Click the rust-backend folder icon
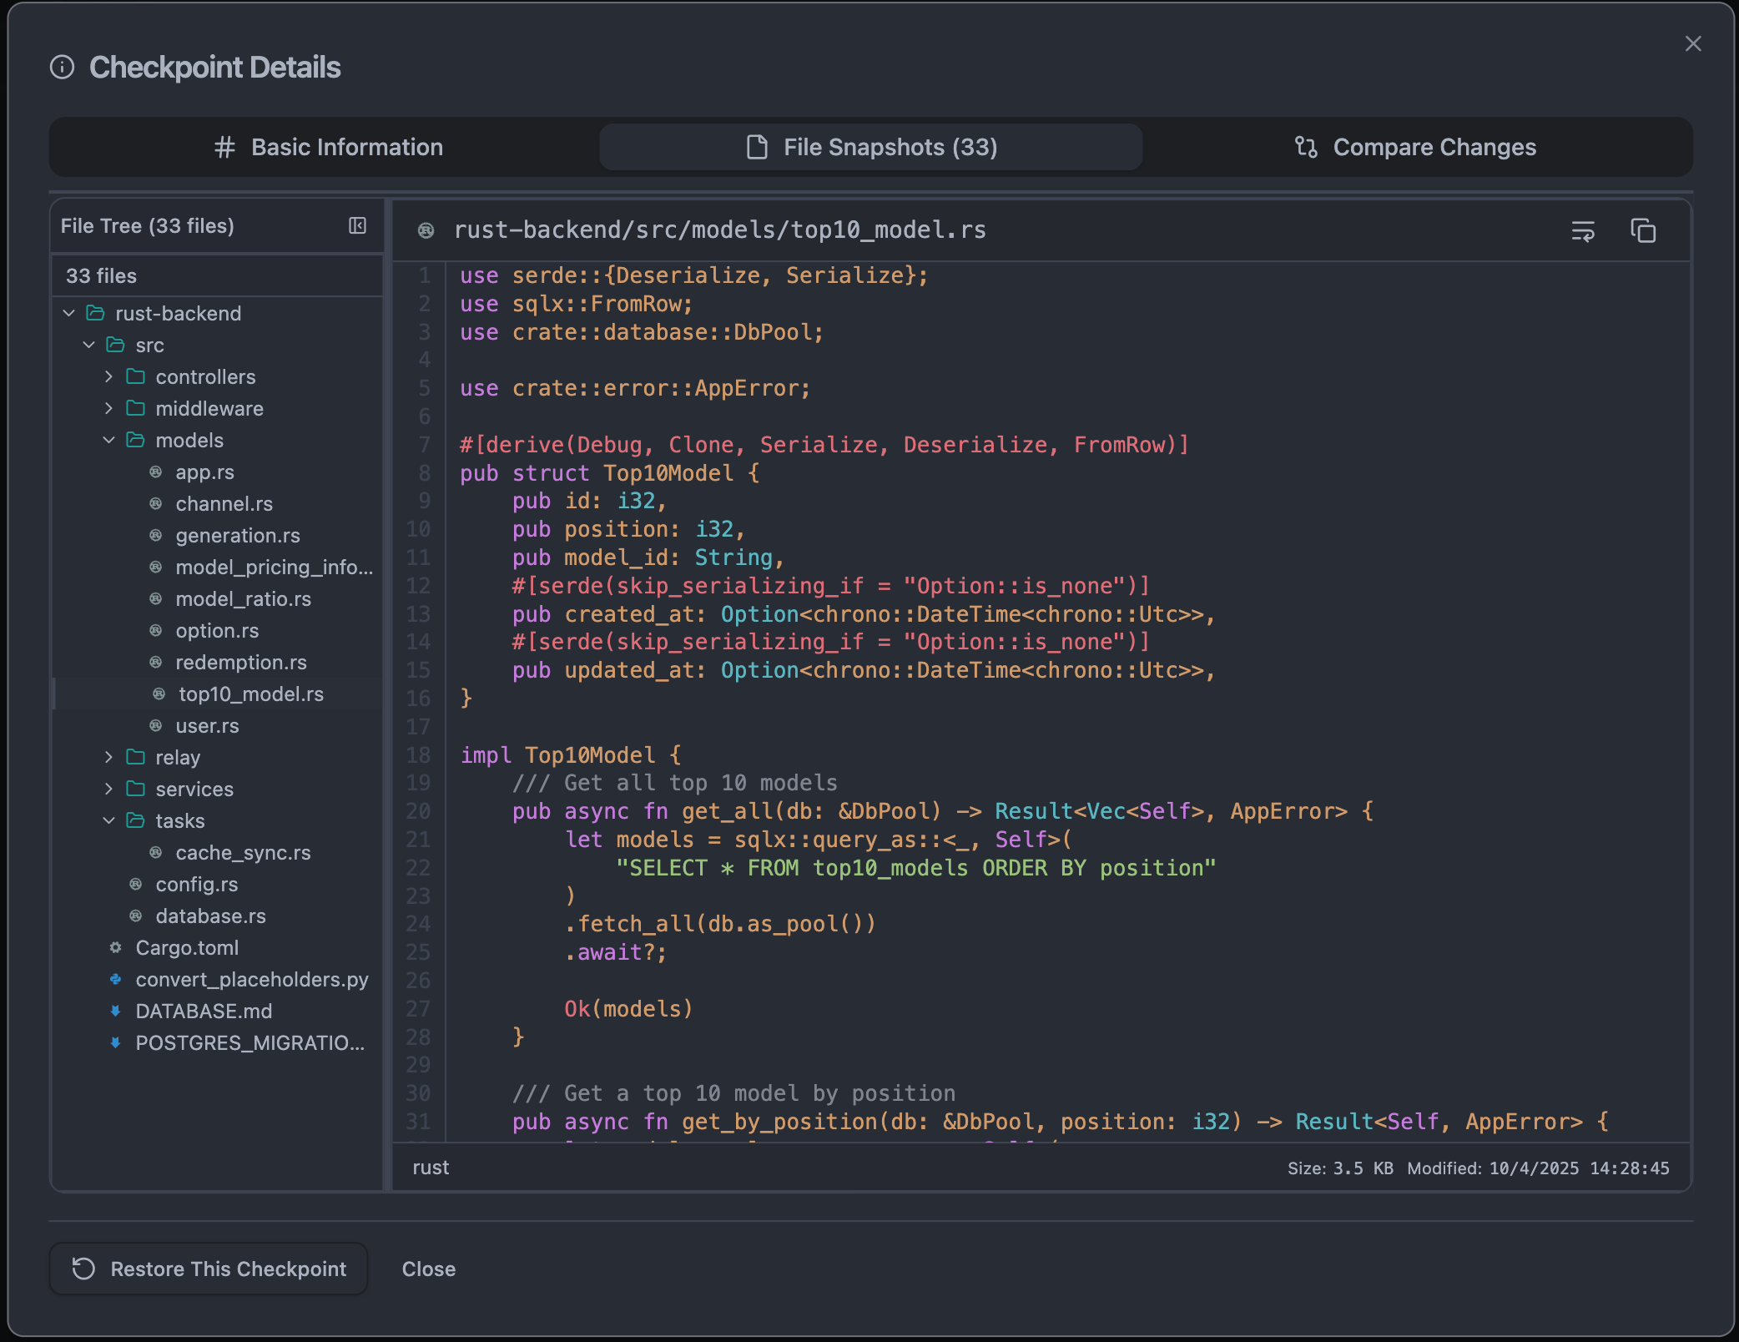1739x1342 pixels. coord(96,313)
